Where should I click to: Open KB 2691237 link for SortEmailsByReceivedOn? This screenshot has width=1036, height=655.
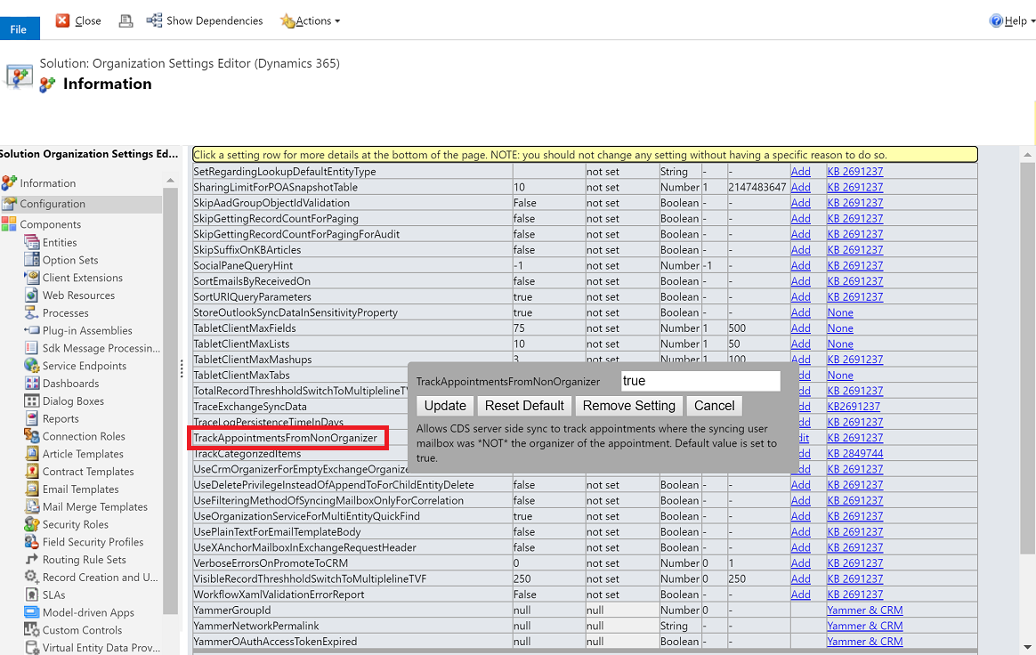tap(855, 281)
